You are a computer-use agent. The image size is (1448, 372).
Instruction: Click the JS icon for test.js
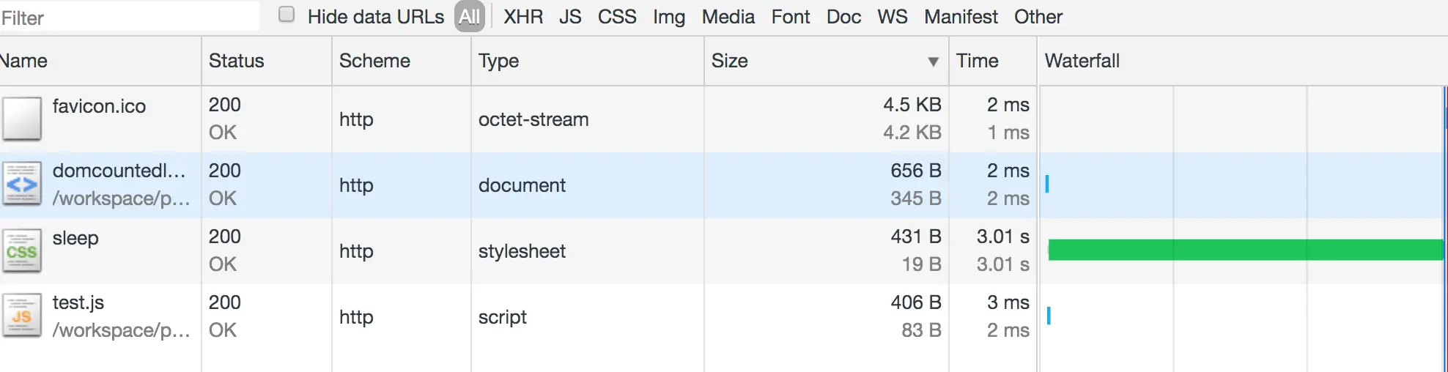22,316
